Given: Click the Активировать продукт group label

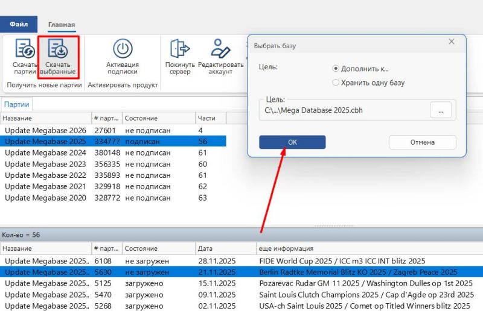Looking at the screenshot, I should 123,85.
